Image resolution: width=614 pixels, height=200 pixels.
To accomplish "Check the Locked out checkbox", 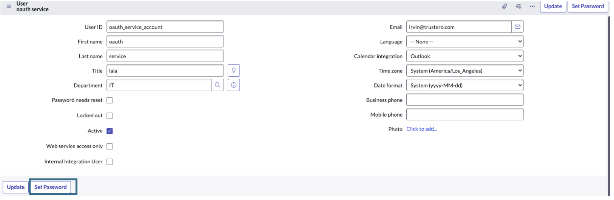I will (x=110, y=116).
